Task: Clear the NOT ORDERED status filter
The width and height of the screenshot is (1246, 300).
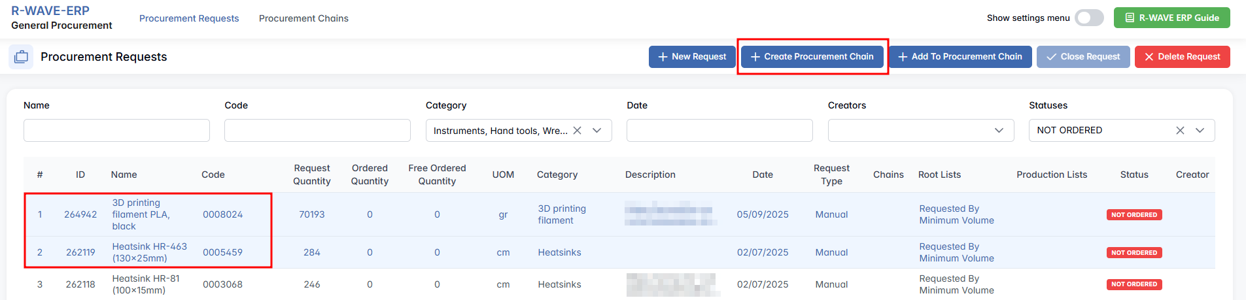Action: (x=1179, y=131)
